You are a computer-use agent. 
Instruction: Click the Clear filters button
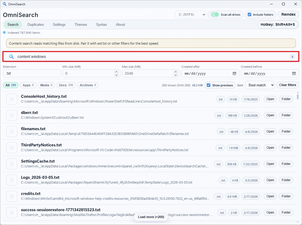click(x=287, y=85)
